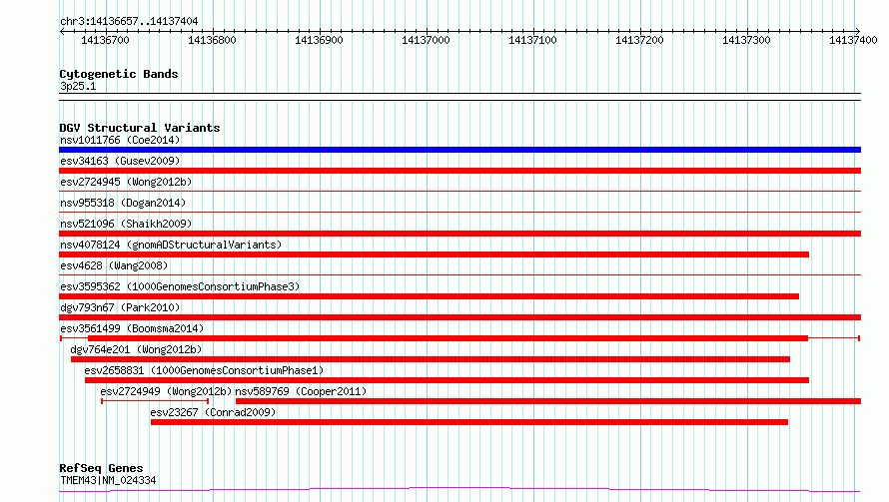Click the 14137100 ruler position label
This screenshot has height=502, width=889.
(533, 40)
